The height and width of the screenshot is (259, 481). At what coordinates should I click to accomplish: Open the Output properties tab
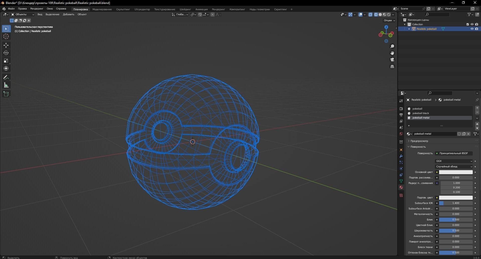(401, 115)
